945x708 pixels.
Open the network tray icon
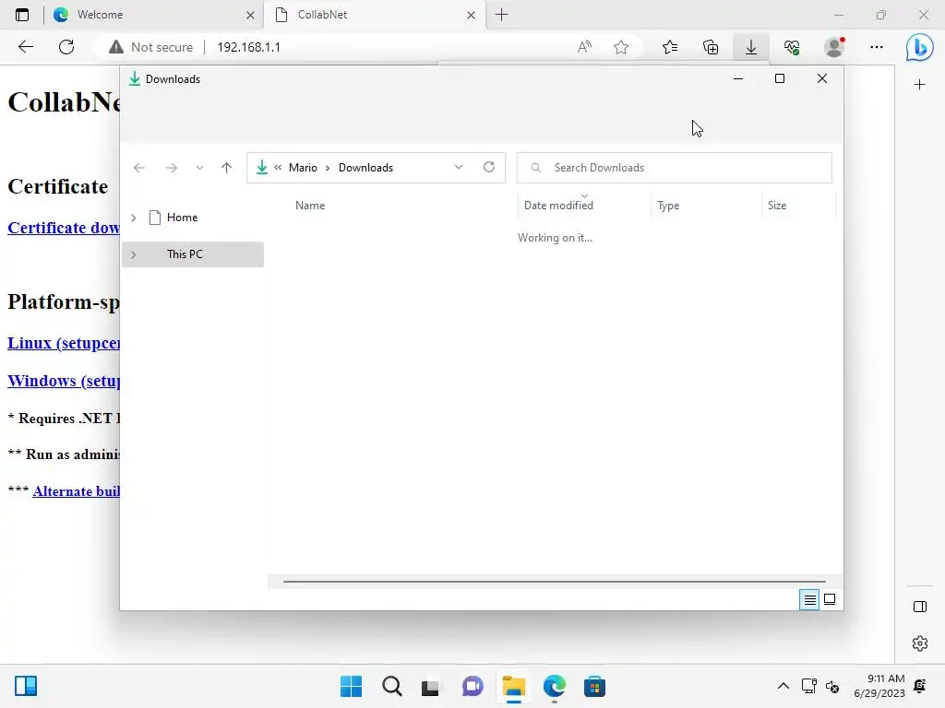808,686
